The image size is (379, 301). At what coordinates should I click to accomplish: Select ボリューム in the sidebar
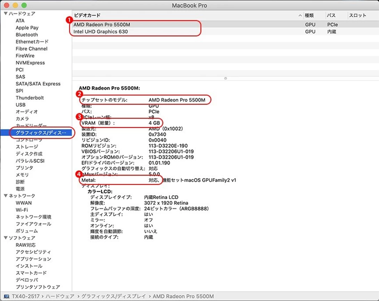coord(27,231)
